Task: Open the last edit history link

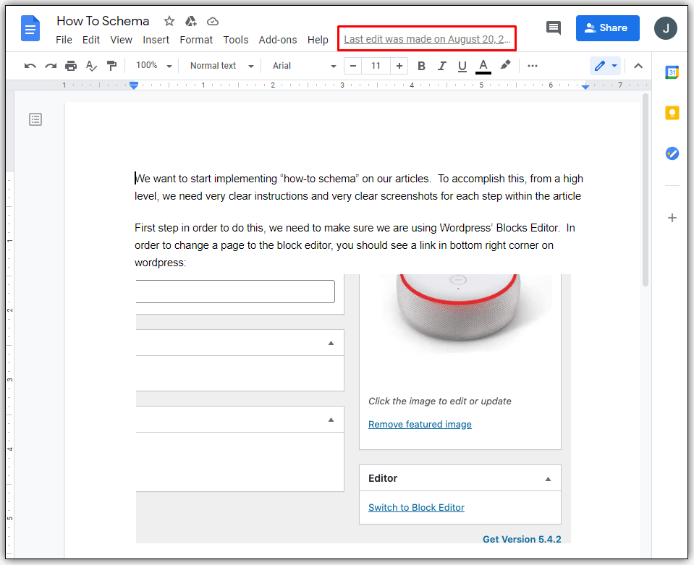Action: (x=427, y=39)
